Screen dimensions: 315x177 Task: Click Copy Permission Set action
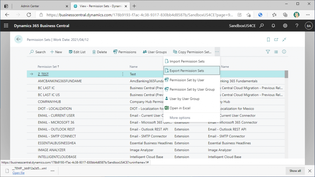[x=192, y=52]
